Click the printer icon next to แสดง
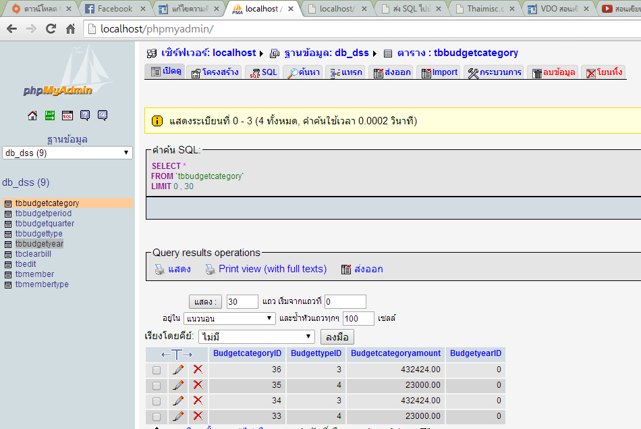Screen dimensions: 641x429 click(159, 270)
